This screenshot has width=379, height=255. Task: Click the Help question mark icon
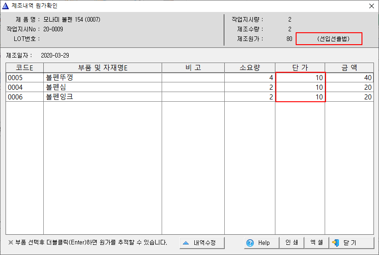tap(250, 243)
